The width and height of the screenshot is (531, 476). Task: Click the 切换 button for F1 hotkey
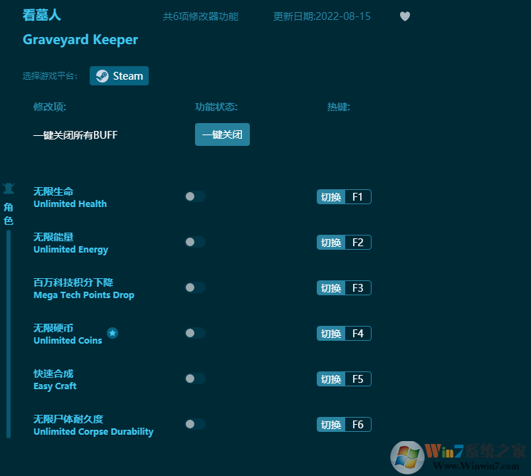331,197
